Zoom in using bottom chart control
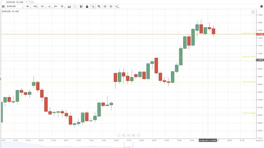The width and height of the screenshot is (264, 148). point(134,135)
